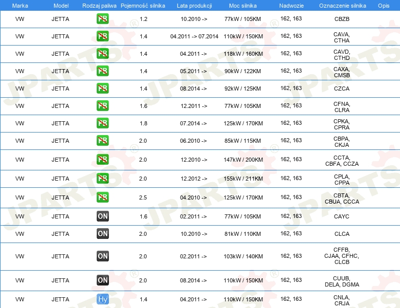Click the 155kW / 211KM power value
The image size is (400, 308).
coord(243,179)
